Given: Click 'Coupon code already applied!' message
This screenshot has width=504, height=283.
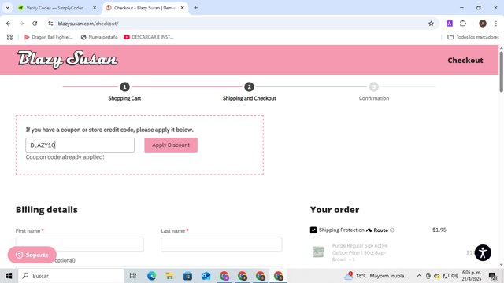Looking at the screenshot, I should click(x=65, y=157).
